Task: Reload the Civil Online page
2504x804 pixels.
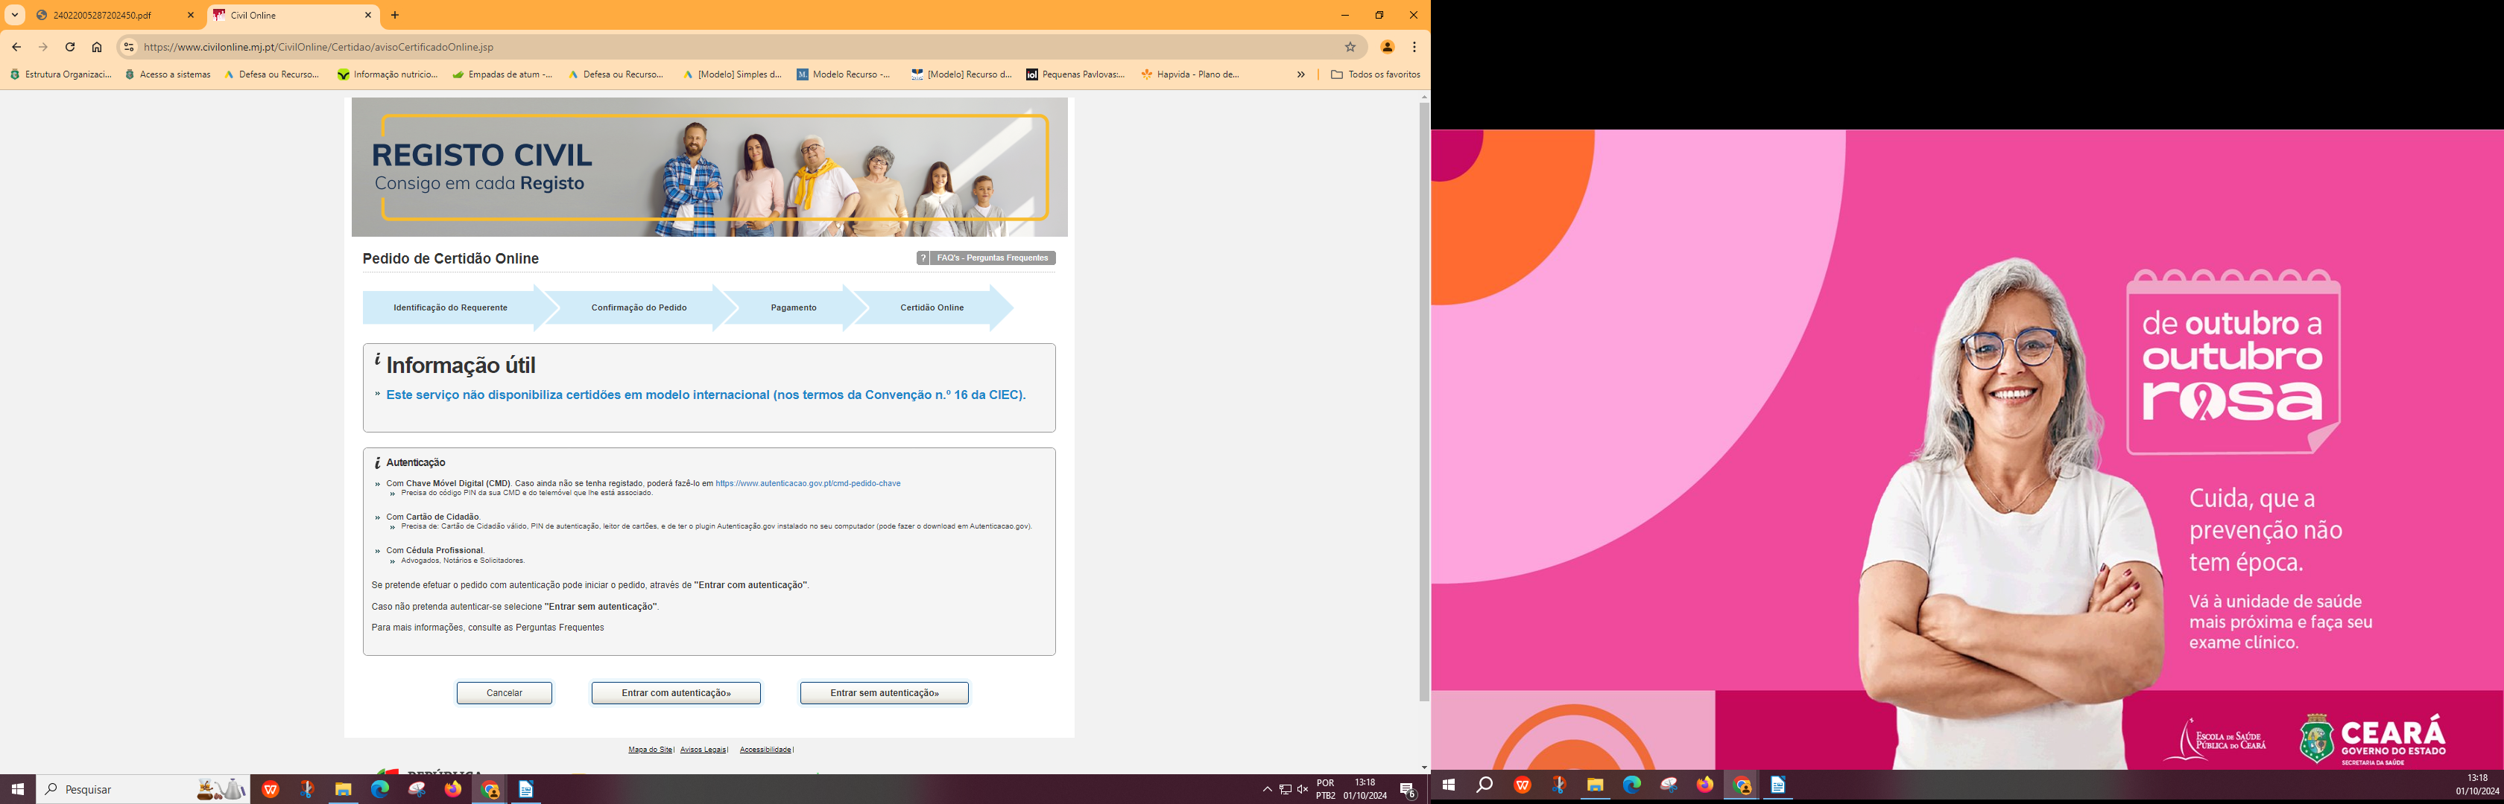Action: click(70, 47)
